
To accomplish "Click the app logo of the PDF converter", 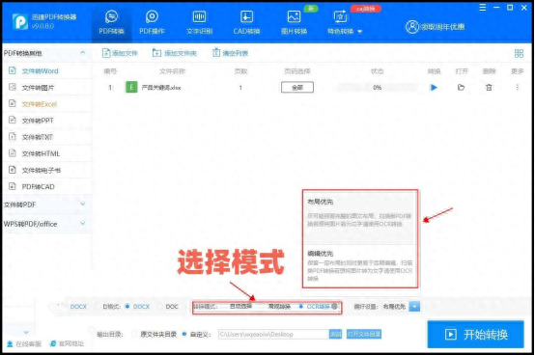I will click(x=20, y=21).
